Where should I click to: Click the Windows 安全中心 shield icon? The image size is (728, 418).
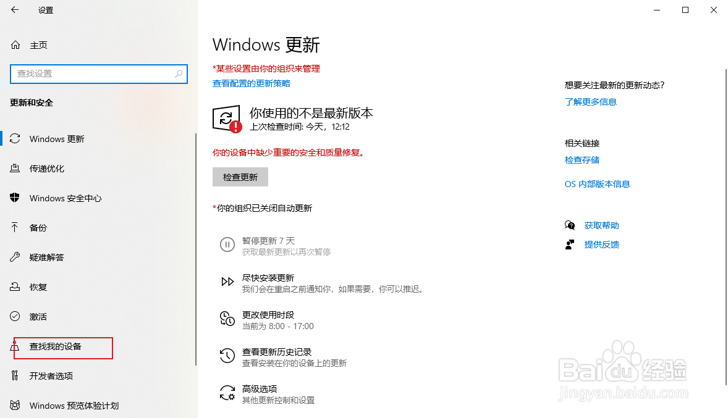(x=15, y=198)
